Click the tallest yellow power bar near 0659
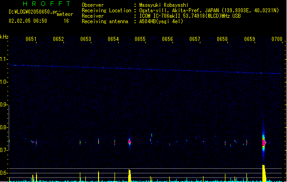This screenshot has height=182, width=287. coord(264,173)
